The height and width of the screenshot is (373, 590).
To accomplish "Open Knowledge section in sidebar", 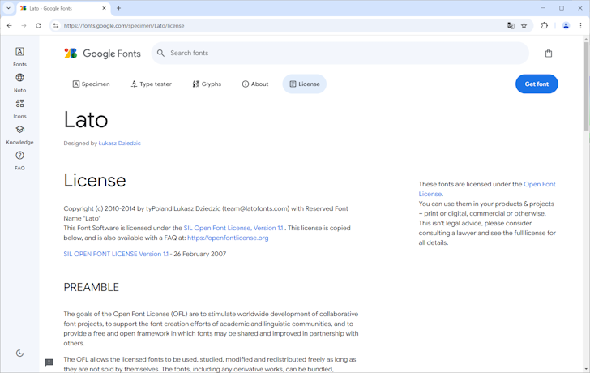I will pyautogui.click(x=19, y=135).
